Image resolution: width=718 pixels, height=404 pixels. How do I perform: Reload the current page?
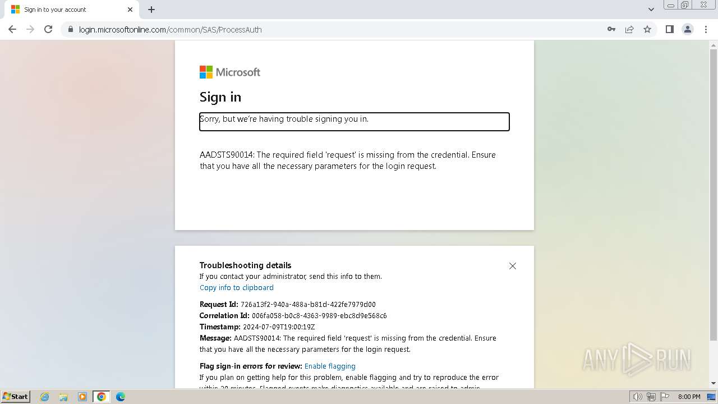[x=48, y=29]
